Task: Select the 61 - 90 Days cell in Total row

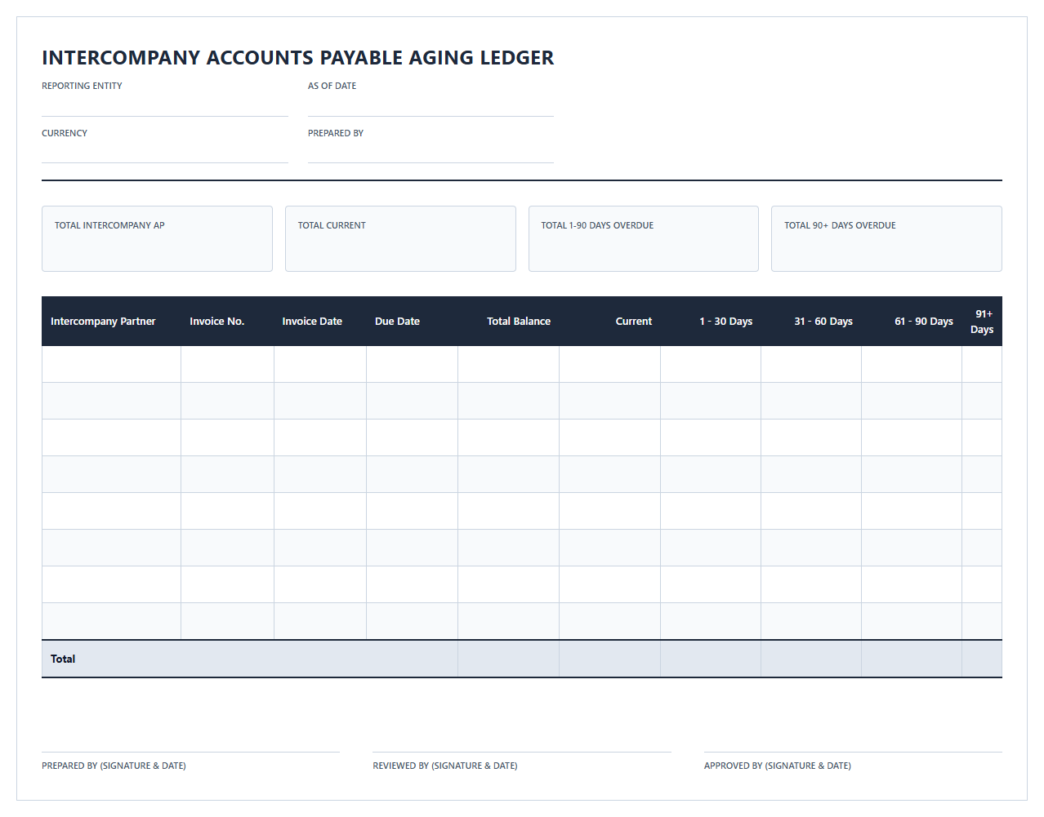Action: [912, 659]
